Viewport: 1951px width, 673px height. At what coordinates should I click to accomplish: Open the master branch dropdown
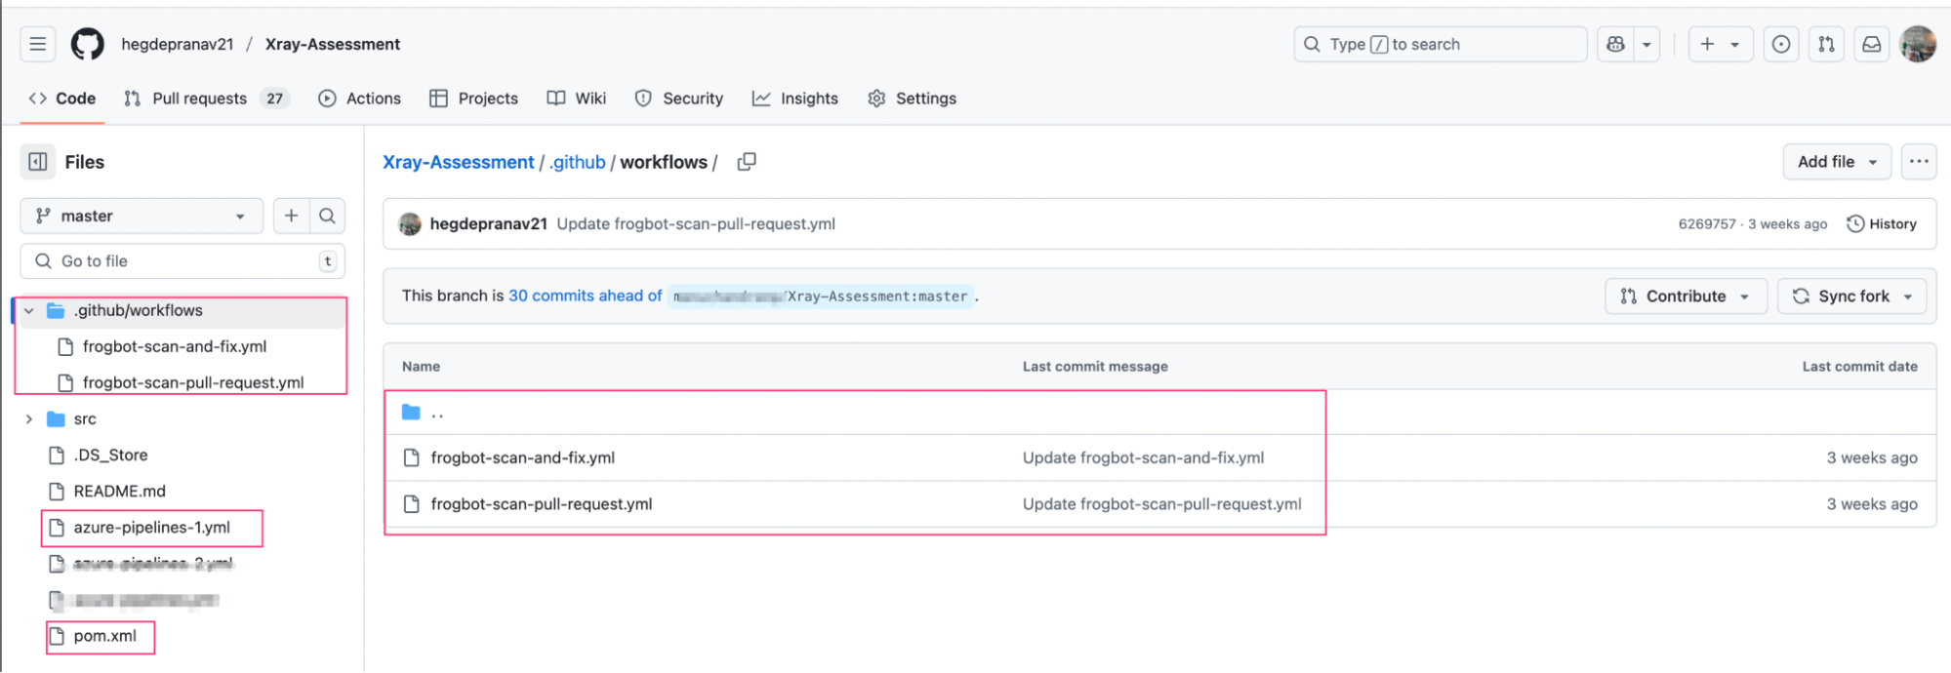(x=142, y=216)
